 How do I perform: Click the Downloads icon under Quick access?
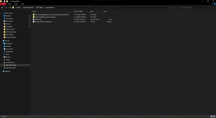pos(4,19)
